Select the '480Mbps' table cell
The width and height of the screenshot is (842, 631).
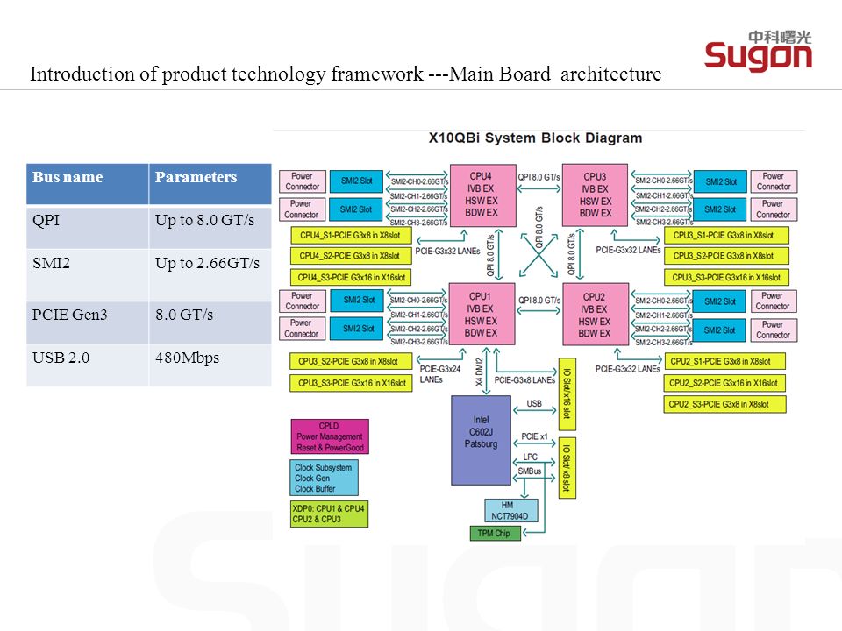(210, 365)
